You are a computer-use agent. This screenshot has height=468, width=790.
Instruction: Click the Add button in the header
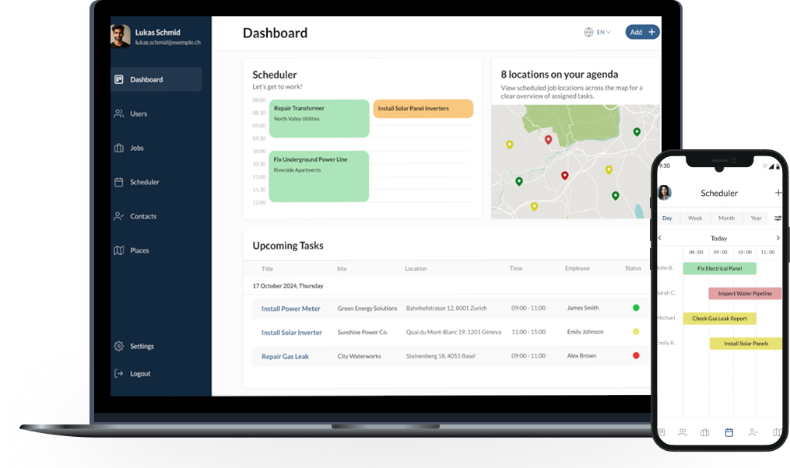tap(642, 32)
